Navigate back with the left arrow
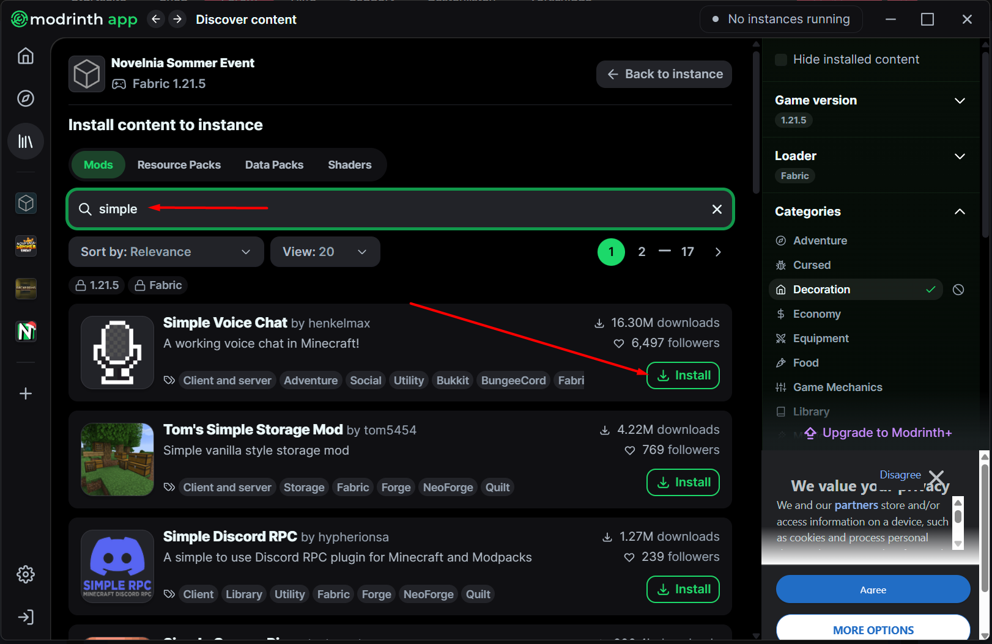 click(156, 20)
